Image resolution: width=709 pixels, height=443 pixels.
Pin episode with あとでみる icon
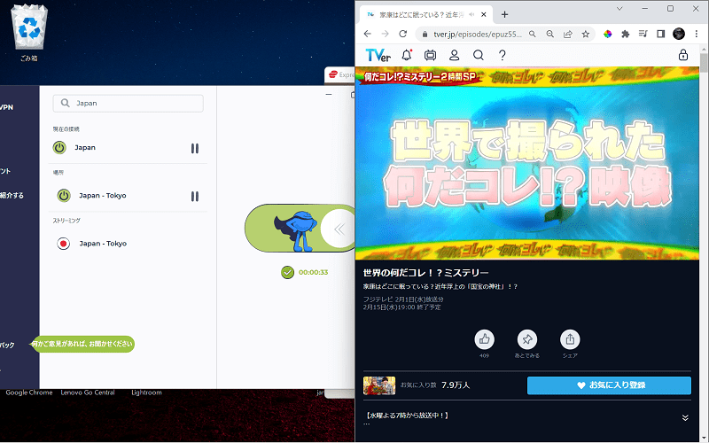(527, 339)
